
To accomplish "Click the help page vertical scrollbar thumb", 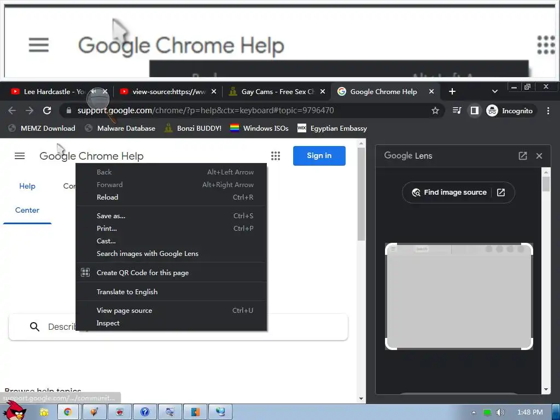I will [361, 194].
